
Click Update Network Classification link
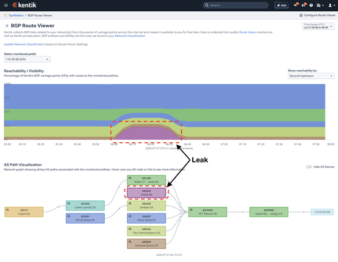click(x=24, y=44)
